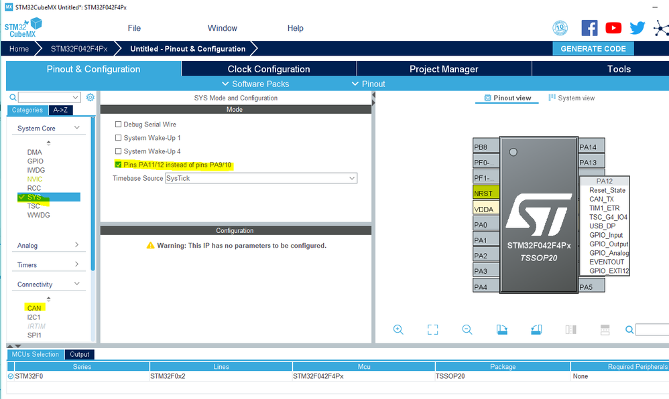The height and width of the screenshot is (399, 669).
Task: Expand the Pinout dropdown menu
Action: coord(368,84)
